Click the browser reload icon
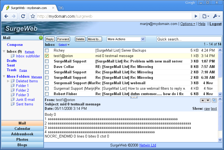 point(23,16)
